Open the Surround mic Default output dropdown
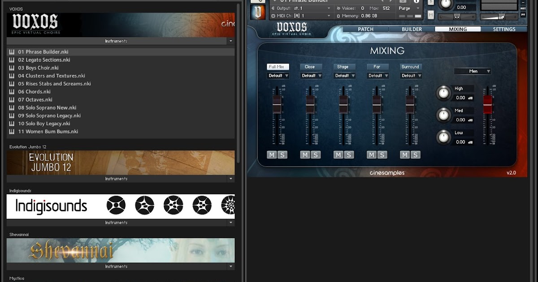Image resolution: width=538 pixels, height=282 pixels. (x=411, y=76)
